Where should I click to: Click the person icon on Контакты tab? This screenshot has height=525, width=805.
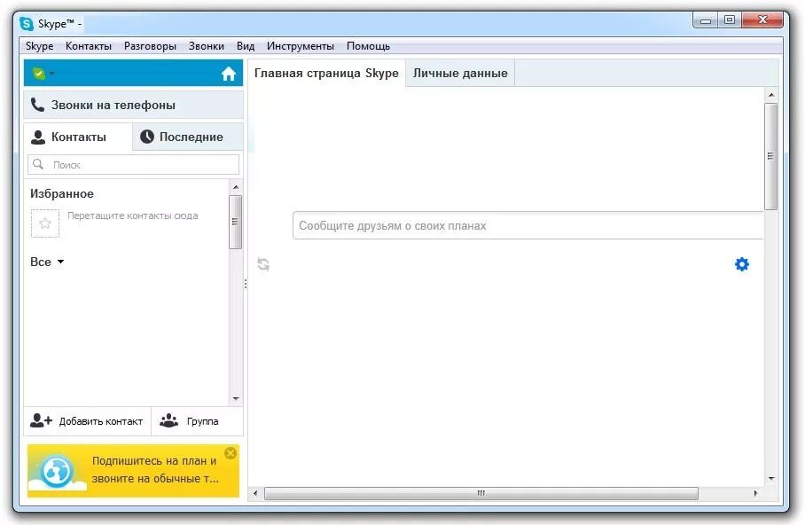(38, 137)
